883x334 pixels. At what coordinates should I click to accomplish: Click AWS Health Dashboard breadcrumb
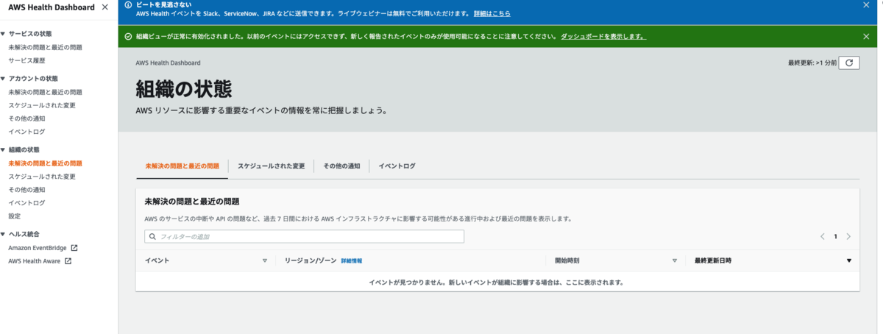click(169, 63)
